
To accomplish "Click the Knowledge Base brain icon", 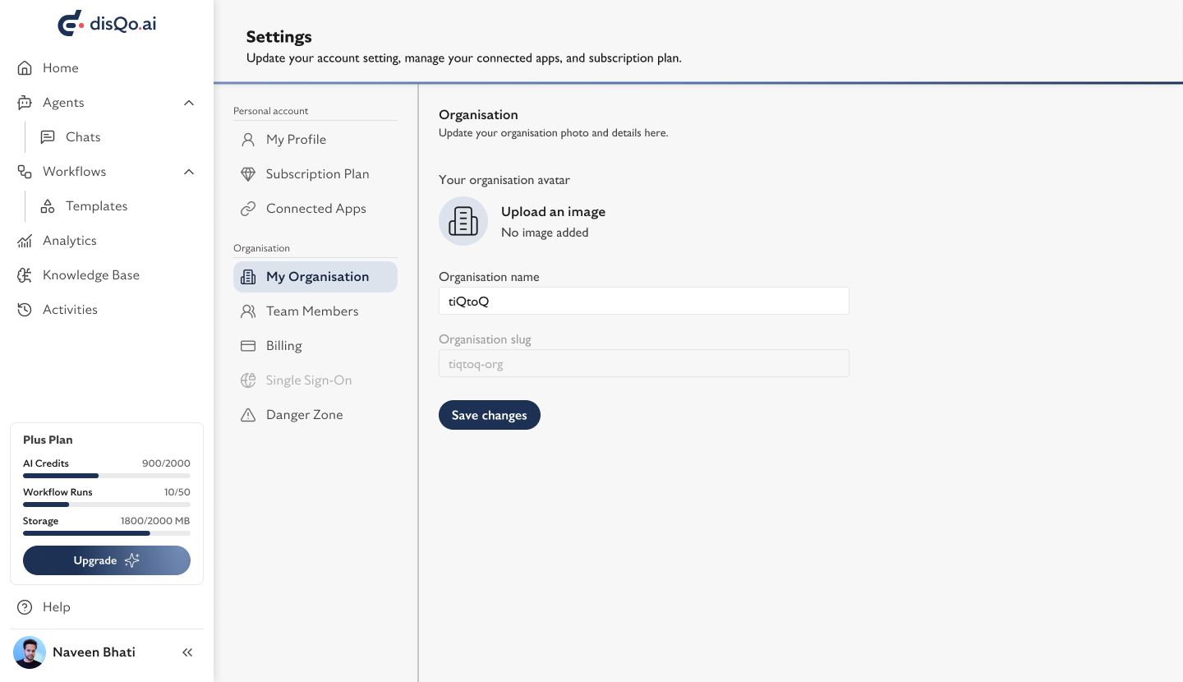I will (25, 275).
